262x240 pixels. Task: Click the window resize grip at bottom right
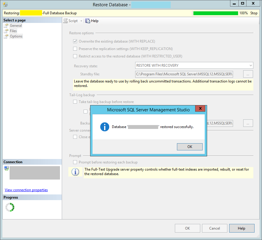[x=258, y=236]
